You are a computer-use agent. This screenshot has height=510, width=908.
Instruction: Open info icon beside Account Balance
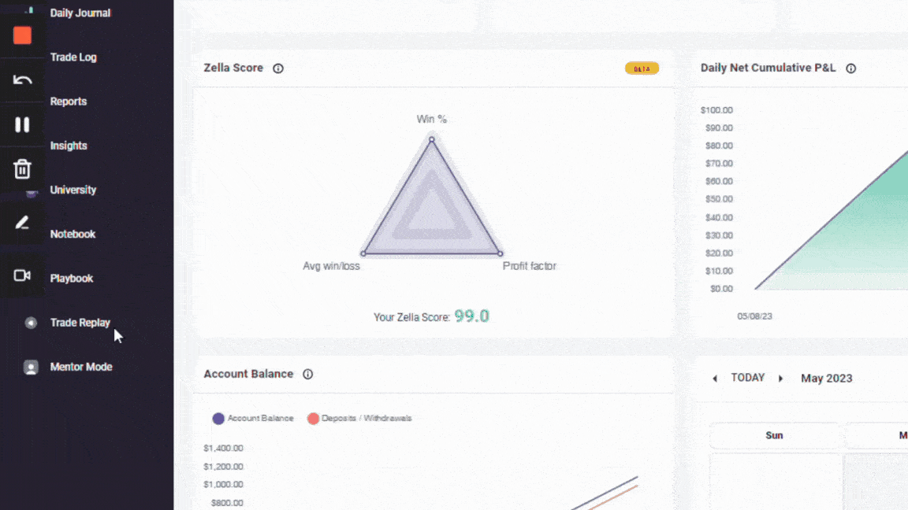point(308,375)
